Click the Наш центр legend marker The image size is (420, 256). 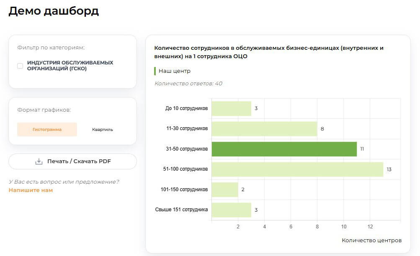tap(155, 71)
